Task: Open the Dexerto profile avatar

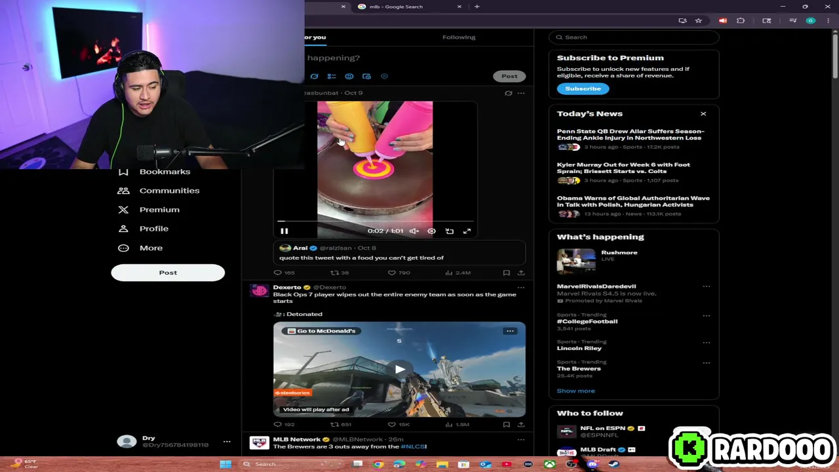Action: coord(259,290)
